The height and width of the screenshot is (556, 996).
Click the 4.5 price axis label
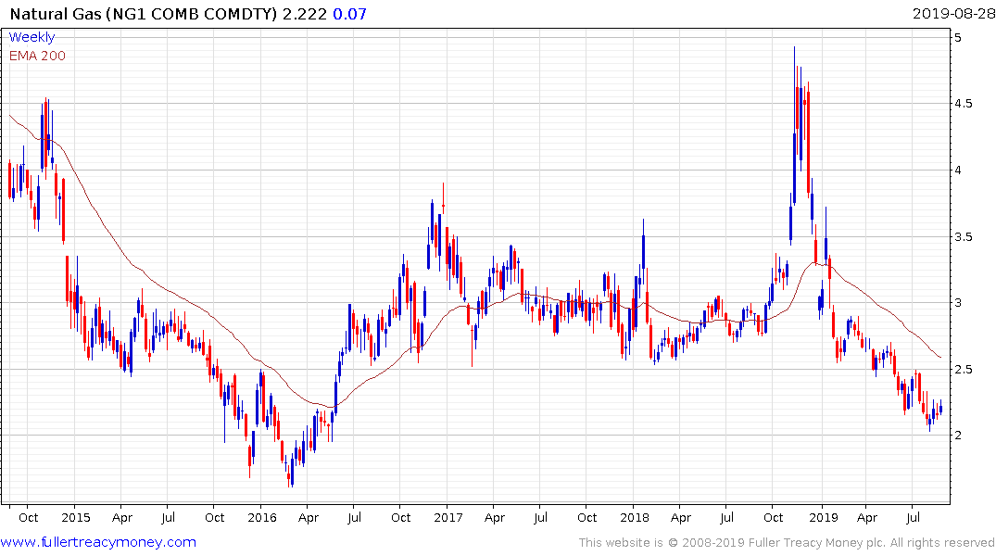point(963,104)
